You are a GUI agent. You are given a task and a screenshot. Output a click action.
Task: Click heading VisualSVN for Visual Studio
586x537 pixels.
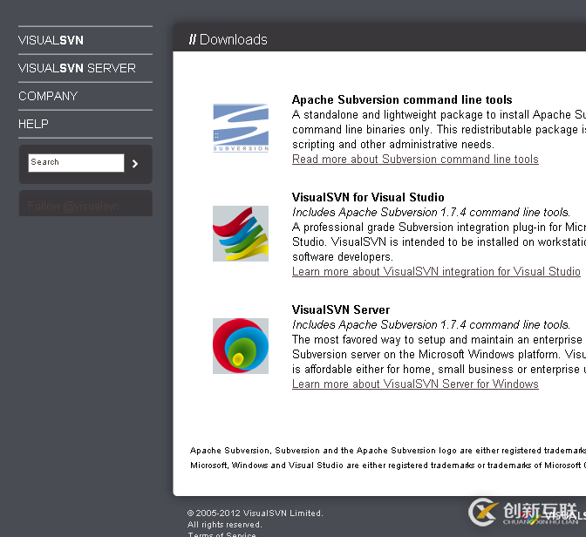(x=368, y=197)
